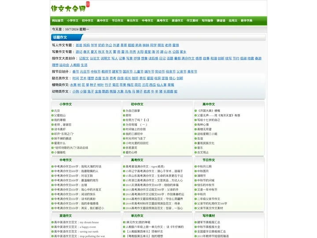Open the 雷锋 topic link
This screenshot has height=238, width=317.
tap(176, 45)
